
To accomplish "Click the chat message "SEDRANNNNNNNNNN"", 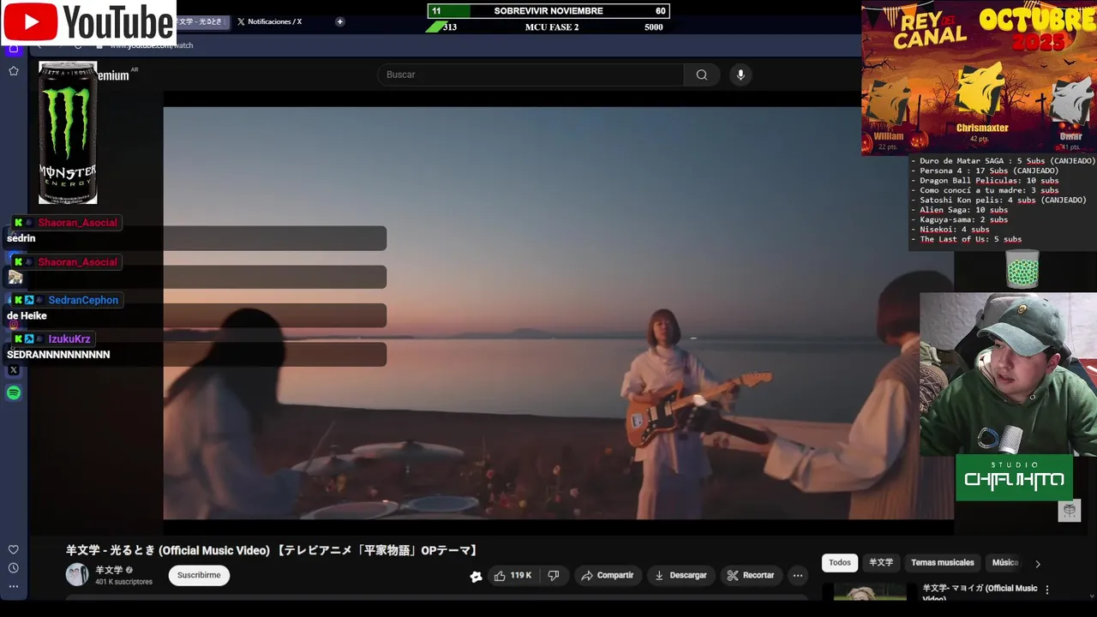I will [x=58, y=355].
